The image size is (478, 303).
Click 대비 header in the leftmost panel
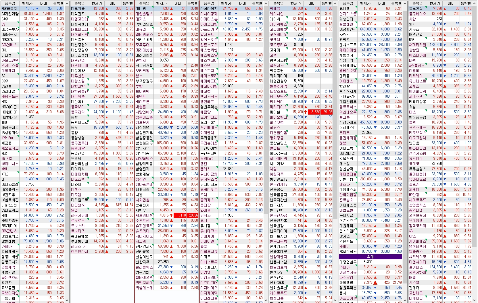tap(44, 3)
